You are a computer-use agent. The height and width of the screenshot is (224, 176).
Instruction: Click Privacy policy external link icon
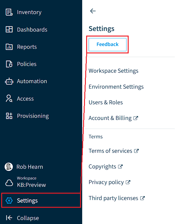coord(128,182)
